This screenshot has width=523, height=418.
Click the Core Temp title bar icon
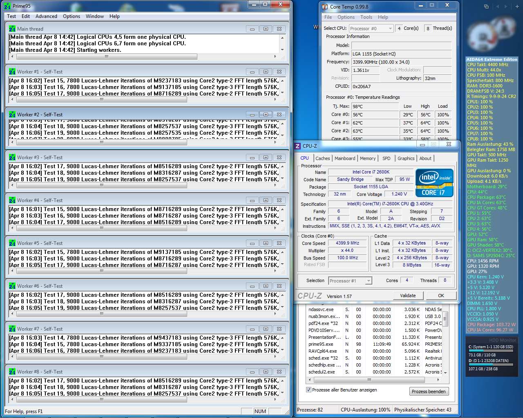point(325,7)
